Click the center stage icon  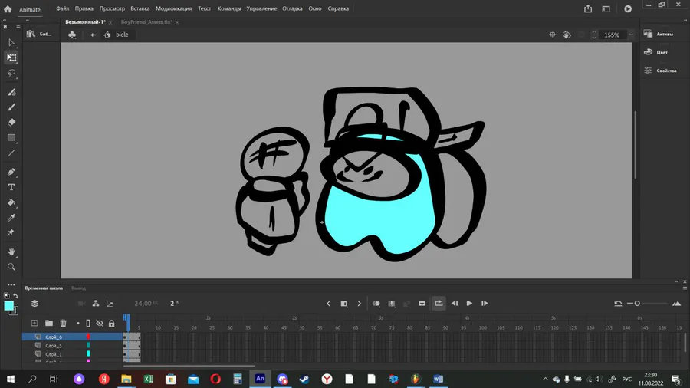tap(552, 35)
